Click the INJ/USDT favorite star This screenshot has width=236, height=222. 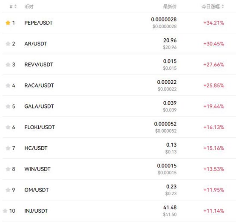(x=5, y=211)
